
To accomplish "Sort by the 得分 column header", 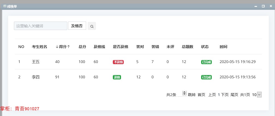I will pos(63,47).
